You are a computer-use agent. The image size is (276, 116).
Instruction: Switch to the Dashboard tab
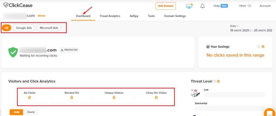83,16
